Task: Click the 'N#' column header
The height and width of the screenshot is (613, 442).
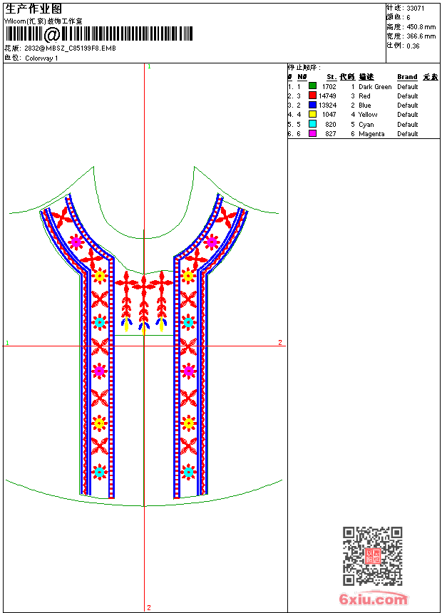Action: tap(302, 77)
